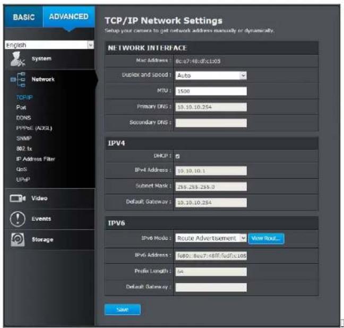Screen dimensions: 344x328
Task: Open the Storage menu section
Action: [x=49, y=239]
